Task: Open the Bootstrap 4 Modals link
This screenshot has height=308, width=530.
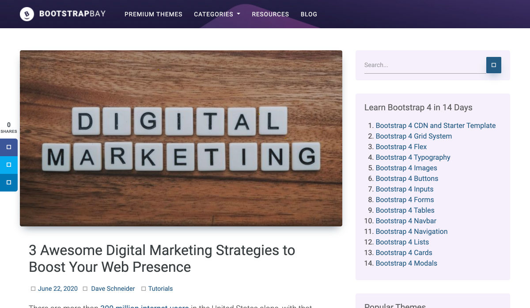Action: coord(406,263)
